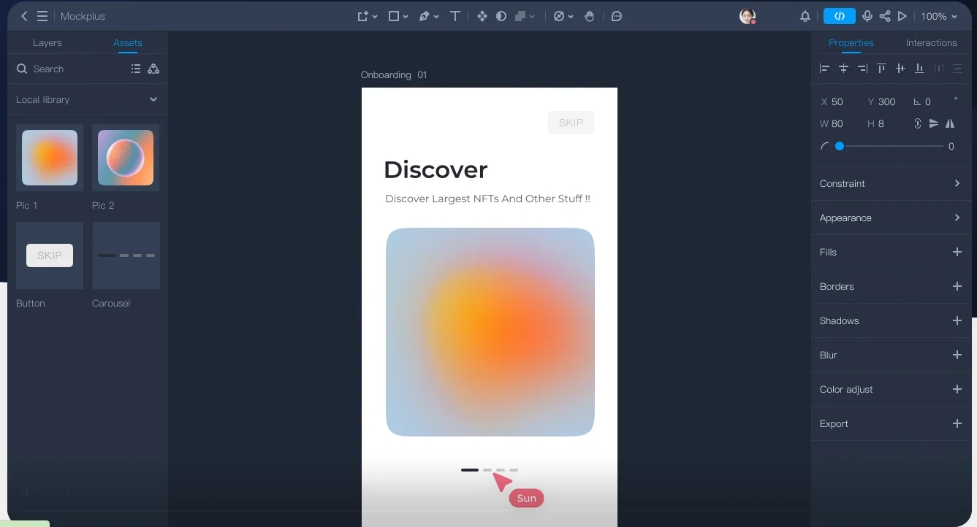Open the Comment tool
Screen dimensions: 977x527
tap(616, 15)
